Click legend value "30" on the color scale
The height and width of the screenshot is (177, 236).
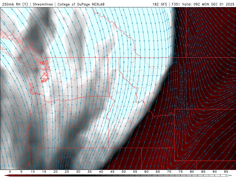tap(78, 172)
